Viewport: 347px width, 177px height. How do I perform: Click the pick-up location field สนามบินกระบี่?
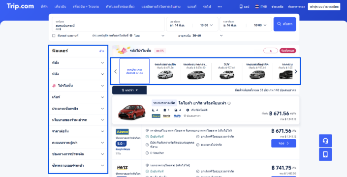click(108, 24)
